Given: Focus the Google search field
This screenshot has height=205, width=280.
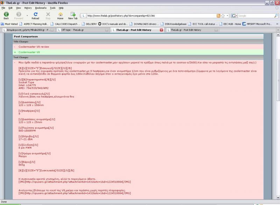Looking at the screenshot, I should coord(256,16).
